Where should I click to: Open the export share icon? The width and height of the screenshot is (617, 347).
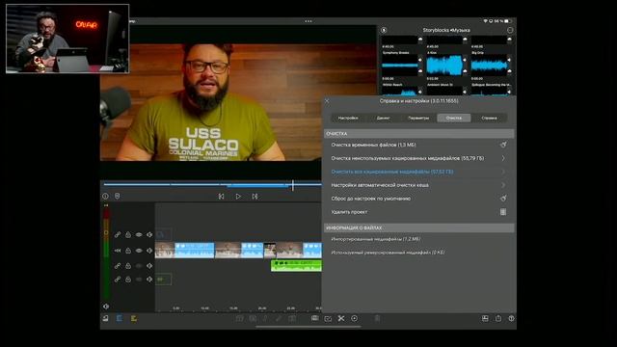pyautogui.click(x=498, y=318)
